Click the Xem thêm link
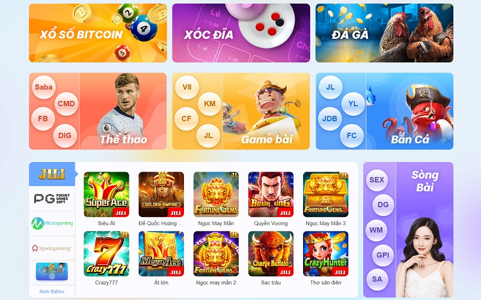The image size is (481, 300). pos(52,292)
